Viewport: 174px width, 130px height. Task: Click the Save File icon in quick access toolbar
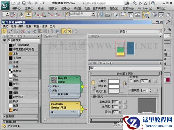point(24,3)
